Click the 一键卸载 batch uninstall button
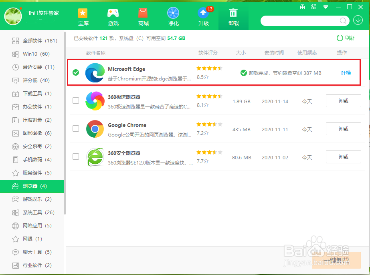This screenshot has width=370, height=275. (x=336, y=260)
